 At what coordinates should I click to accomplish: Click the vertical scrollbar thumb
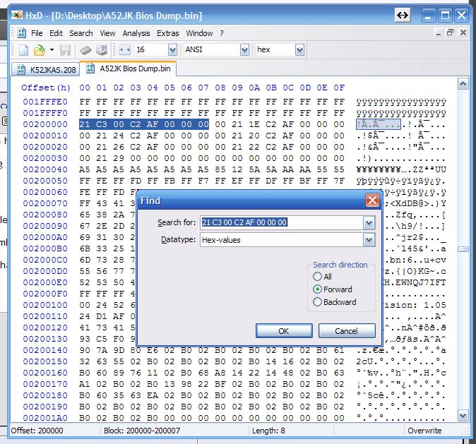click(463, 249)
